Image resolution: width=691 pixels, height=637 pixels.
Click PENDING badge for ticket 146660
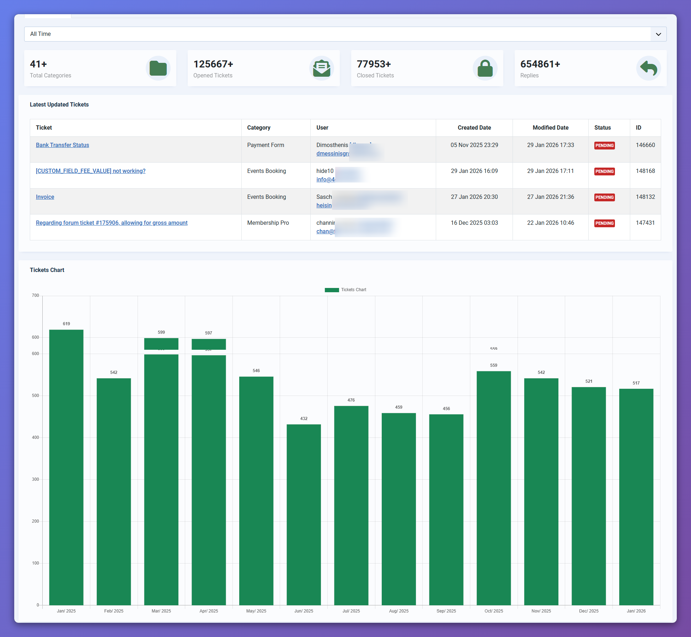(x=604, y=146)
